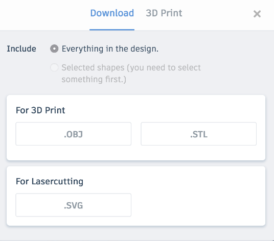Click the empty radio circle beside Selected shapes
This screenshot has height=241, width=274.
tap(54, 67)
